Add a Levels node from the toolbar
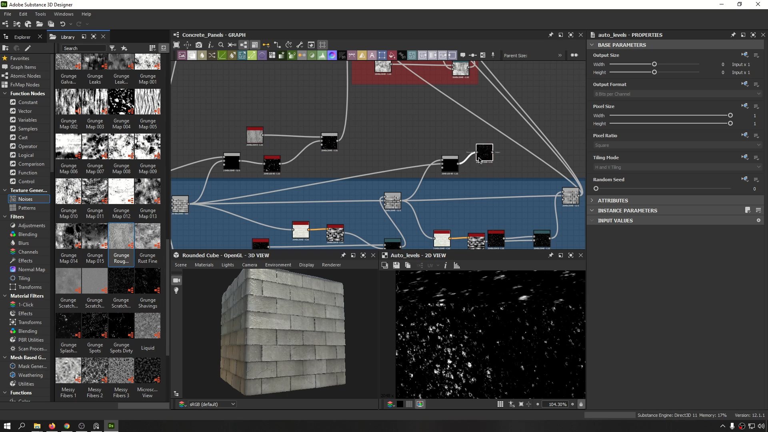This screenshot has height=432, width=768. (322, 56)
